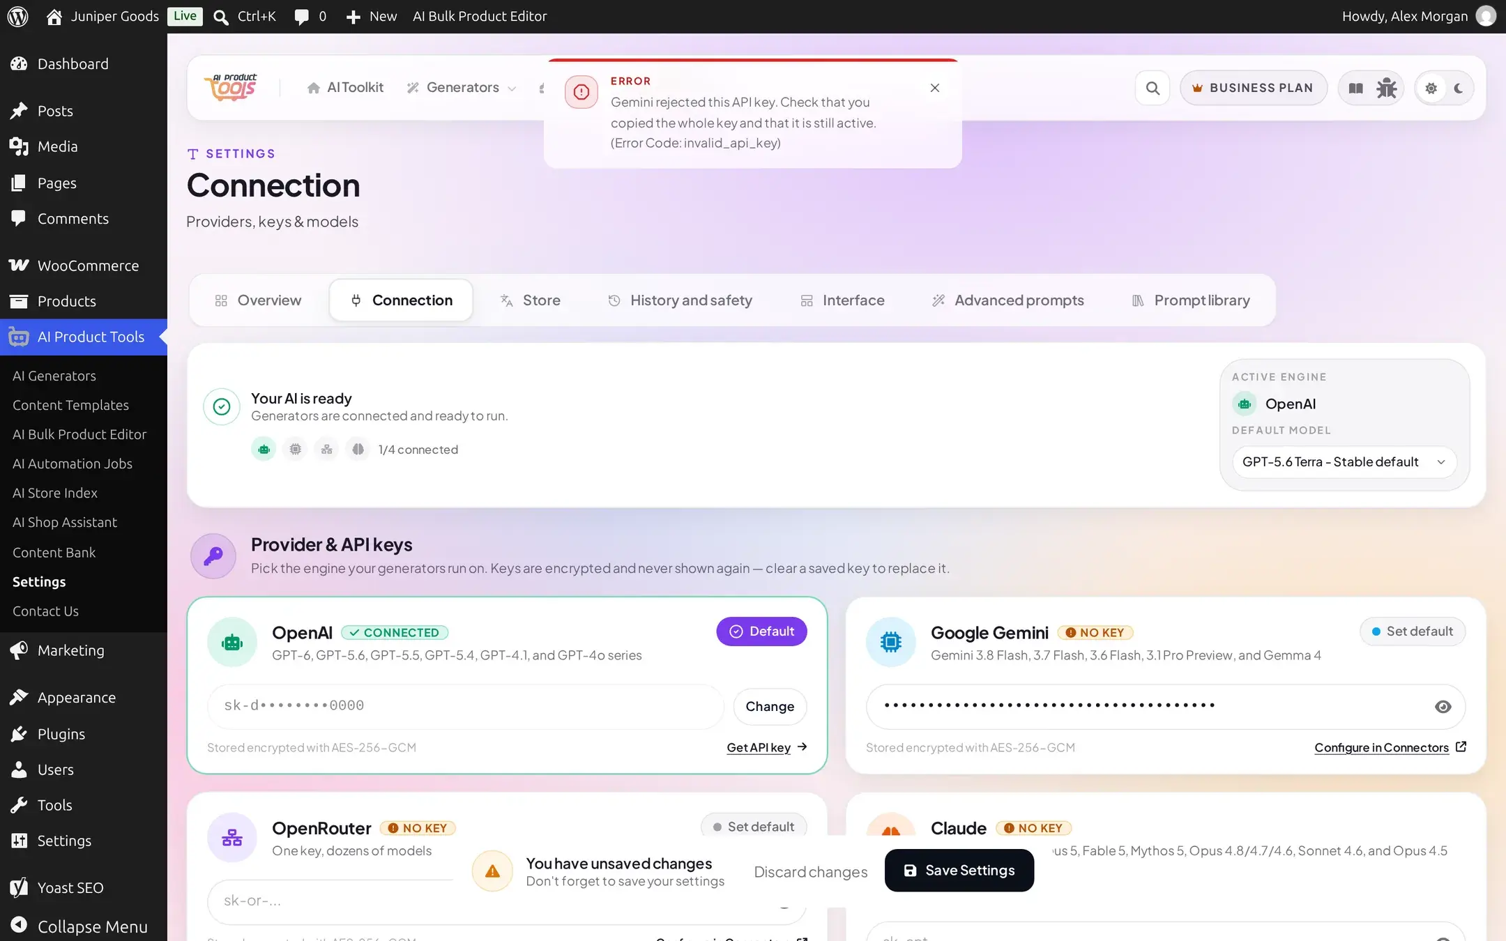
Task: Open the Interface tab
Action: coord(843,300)
